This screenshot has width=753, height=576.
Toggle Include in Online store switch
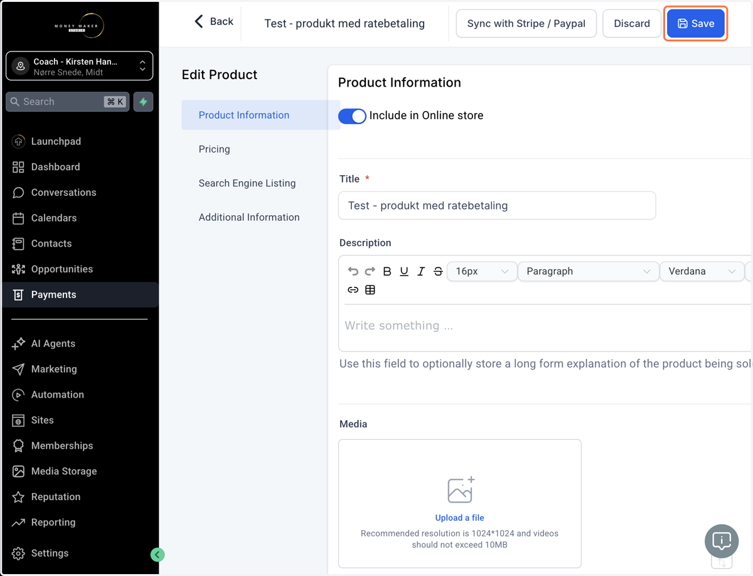[352, 116]
